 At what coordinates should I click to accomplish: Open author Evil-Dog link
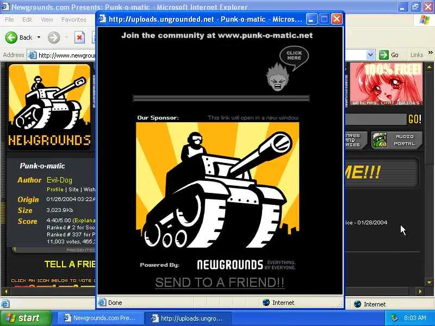[59, 180]
